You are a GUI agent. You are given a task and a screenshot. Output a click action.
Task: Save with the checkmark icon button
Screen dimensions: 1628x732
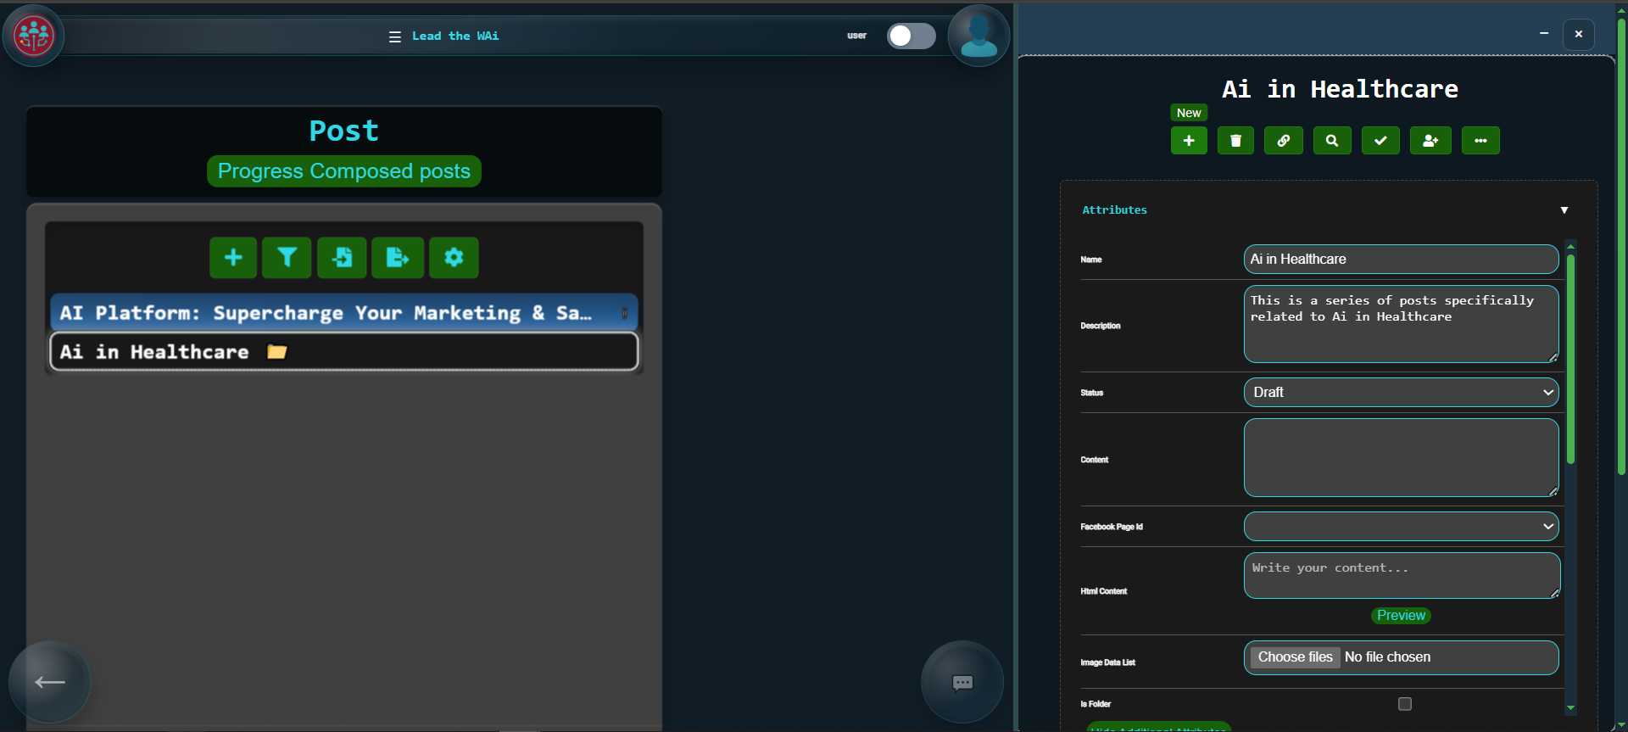click(1380, 141)
